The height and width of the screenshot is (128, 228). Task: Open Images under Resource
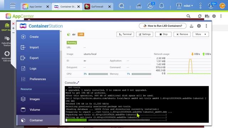[38, 99]
